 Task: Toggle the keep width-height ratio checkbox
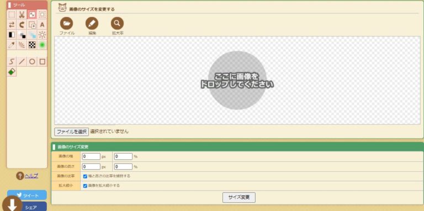click(85, 176)
